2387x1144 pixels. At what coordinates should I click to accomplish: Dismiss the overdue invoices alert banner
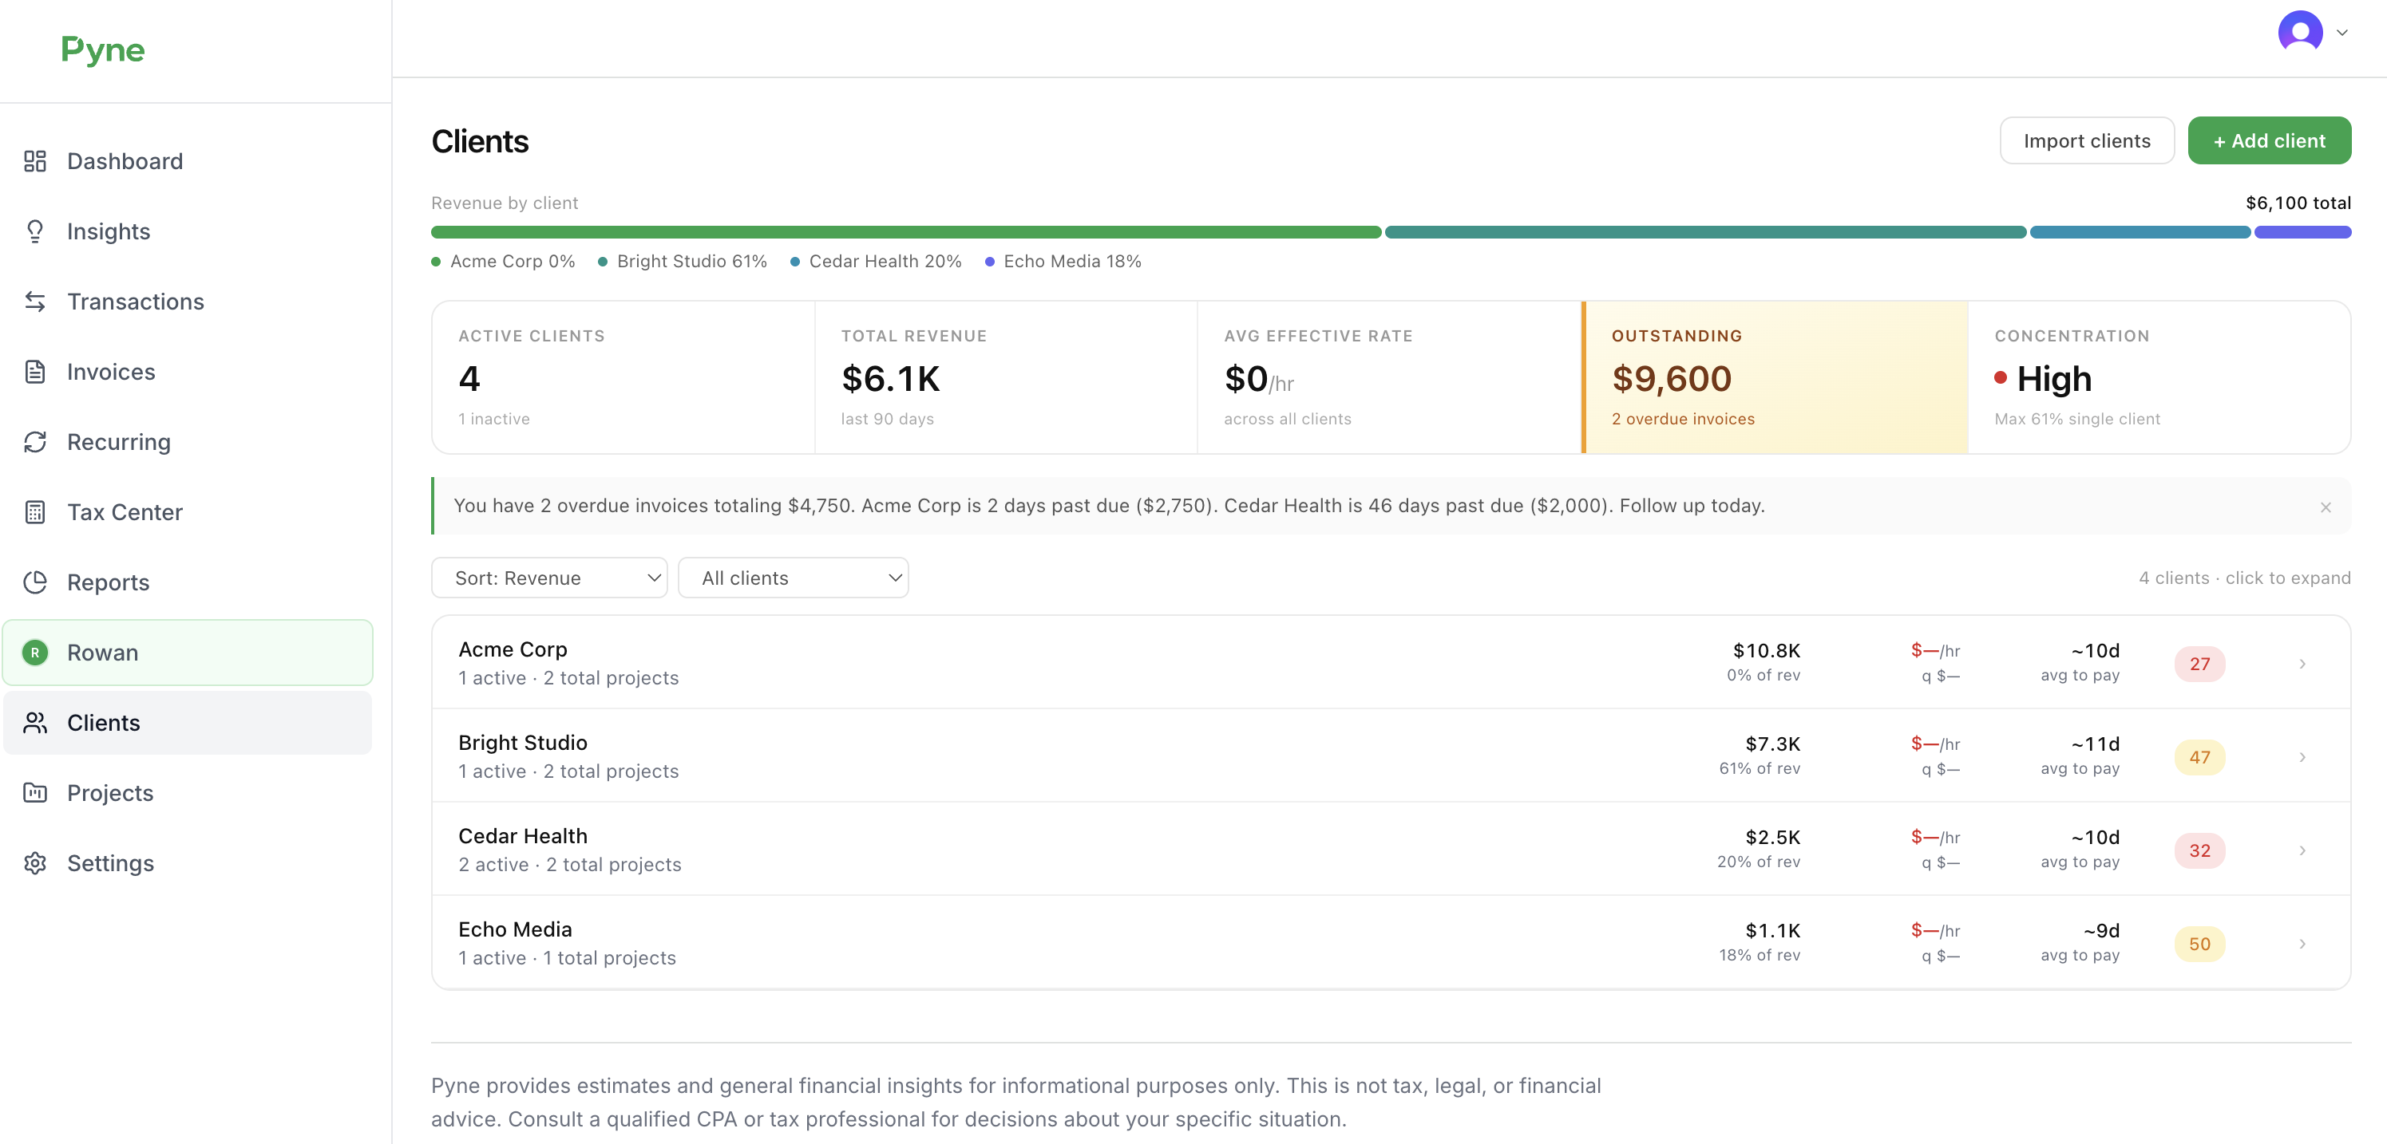[2325, 507]
